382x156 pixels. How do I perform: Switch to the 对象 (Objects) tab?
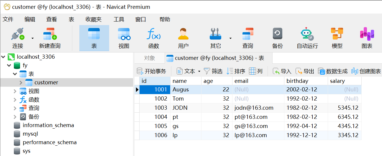150,58
